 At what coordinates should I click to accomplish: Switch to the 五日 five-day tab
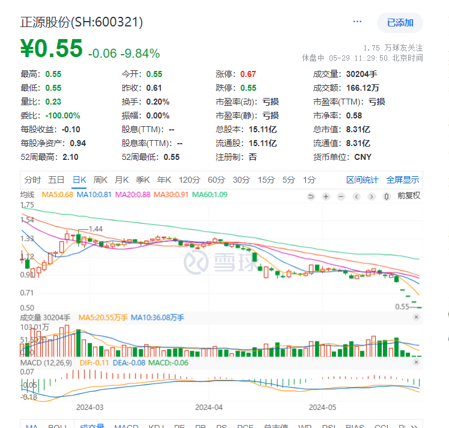pos(56,180)
